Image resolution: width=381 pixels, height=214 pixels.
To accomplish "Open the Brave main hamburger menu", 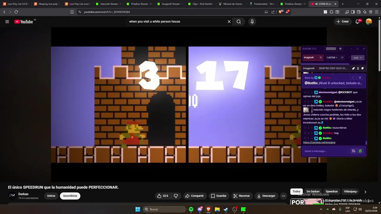I will tap(377, 12).
